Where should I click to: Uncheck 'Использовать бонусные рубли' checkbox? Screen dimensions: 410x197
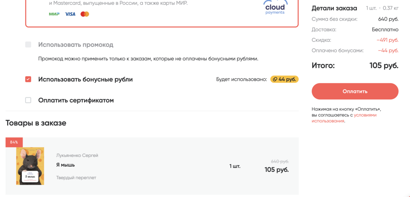click(28, 79)
